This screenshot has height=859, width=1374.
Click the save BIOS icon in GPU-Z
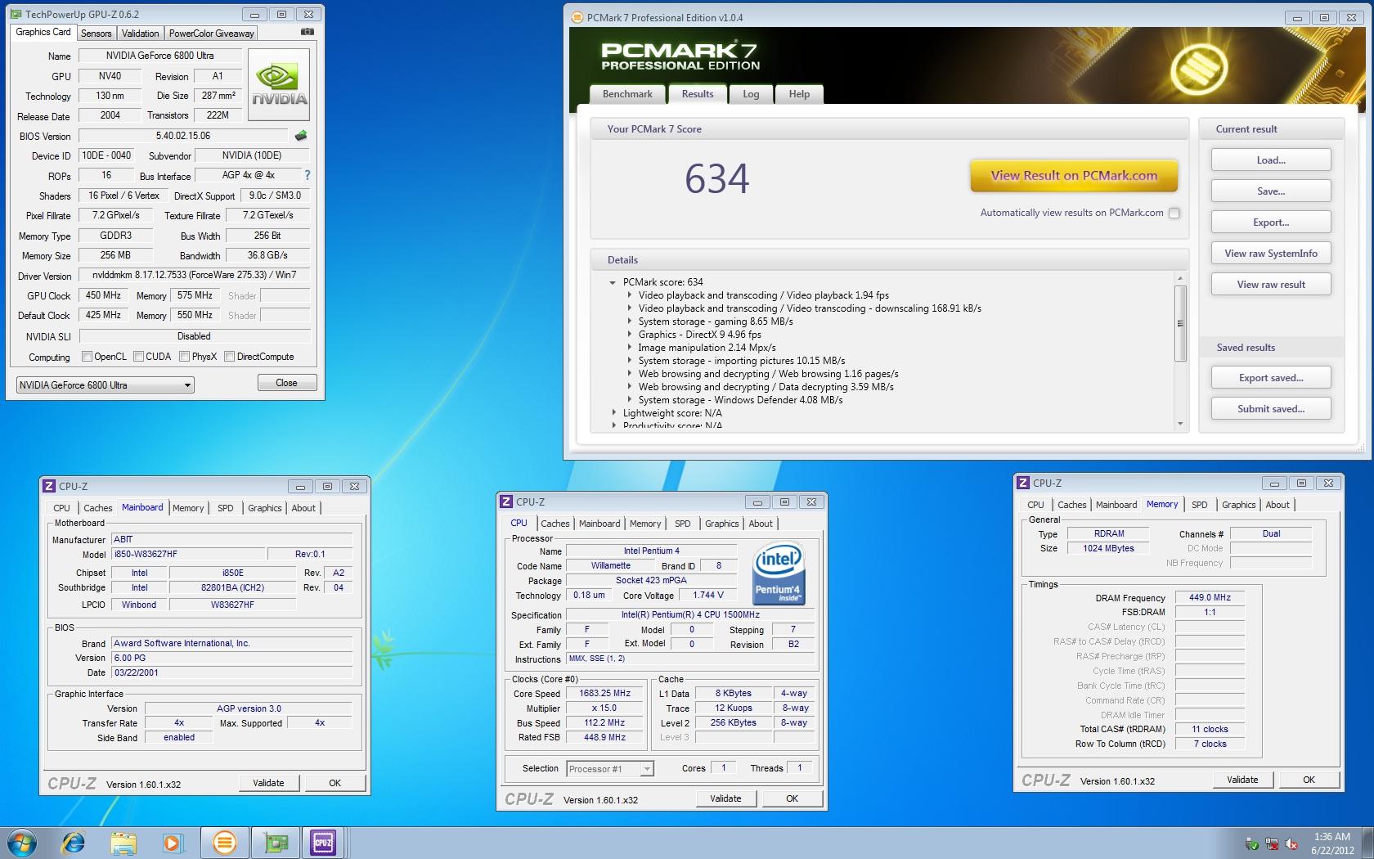click(x=301, y=136)
